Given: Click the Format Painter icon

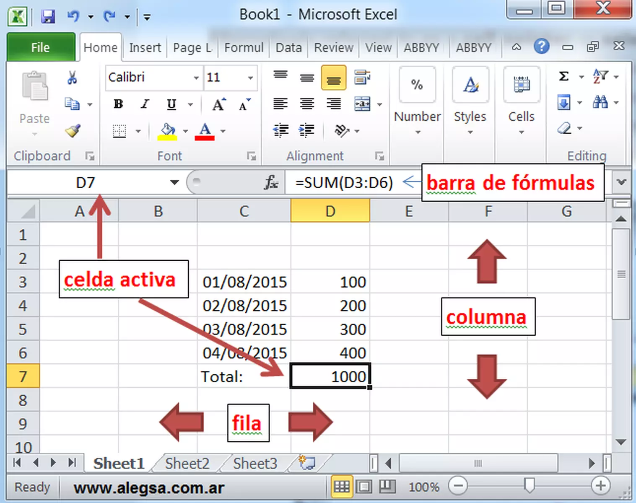Looking at the screenshot, I should pyautogui.click(x=72, y=131).
